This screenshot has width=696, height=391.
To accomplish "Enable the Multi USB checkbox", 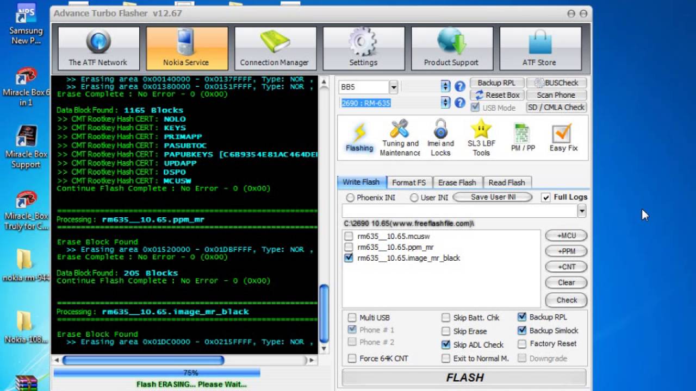I will (x=352, y=318).
